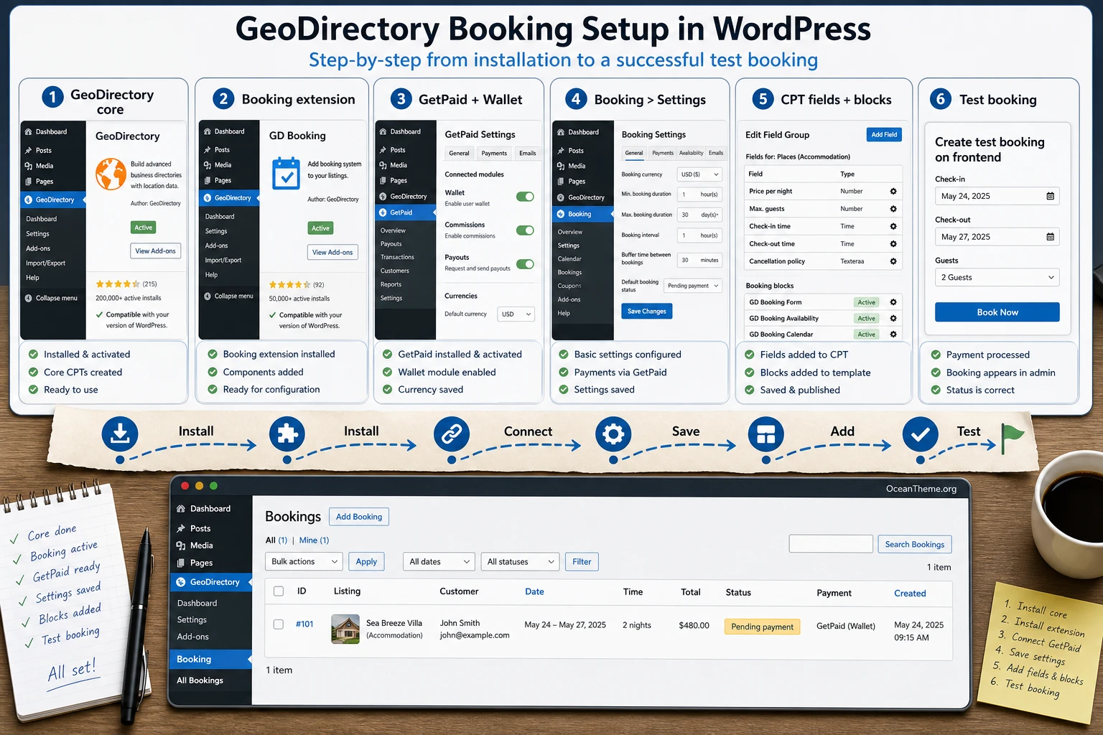The height and width of the screenshot is (735, 1103).
Task: Click the checkmark Test workflow icon
Action: (921, 434)
